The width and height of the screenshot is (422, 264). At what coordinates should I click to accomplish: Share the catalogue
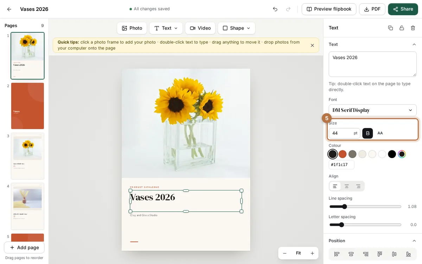point(403,9)
